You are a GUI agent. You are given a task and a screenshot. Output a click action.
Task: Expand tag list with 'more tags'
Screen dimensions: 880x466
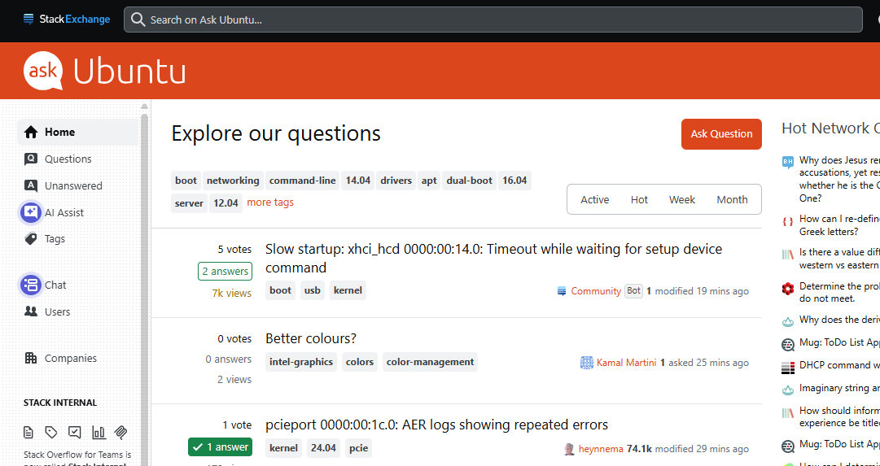pyautogui.click(x=270, y=203)
